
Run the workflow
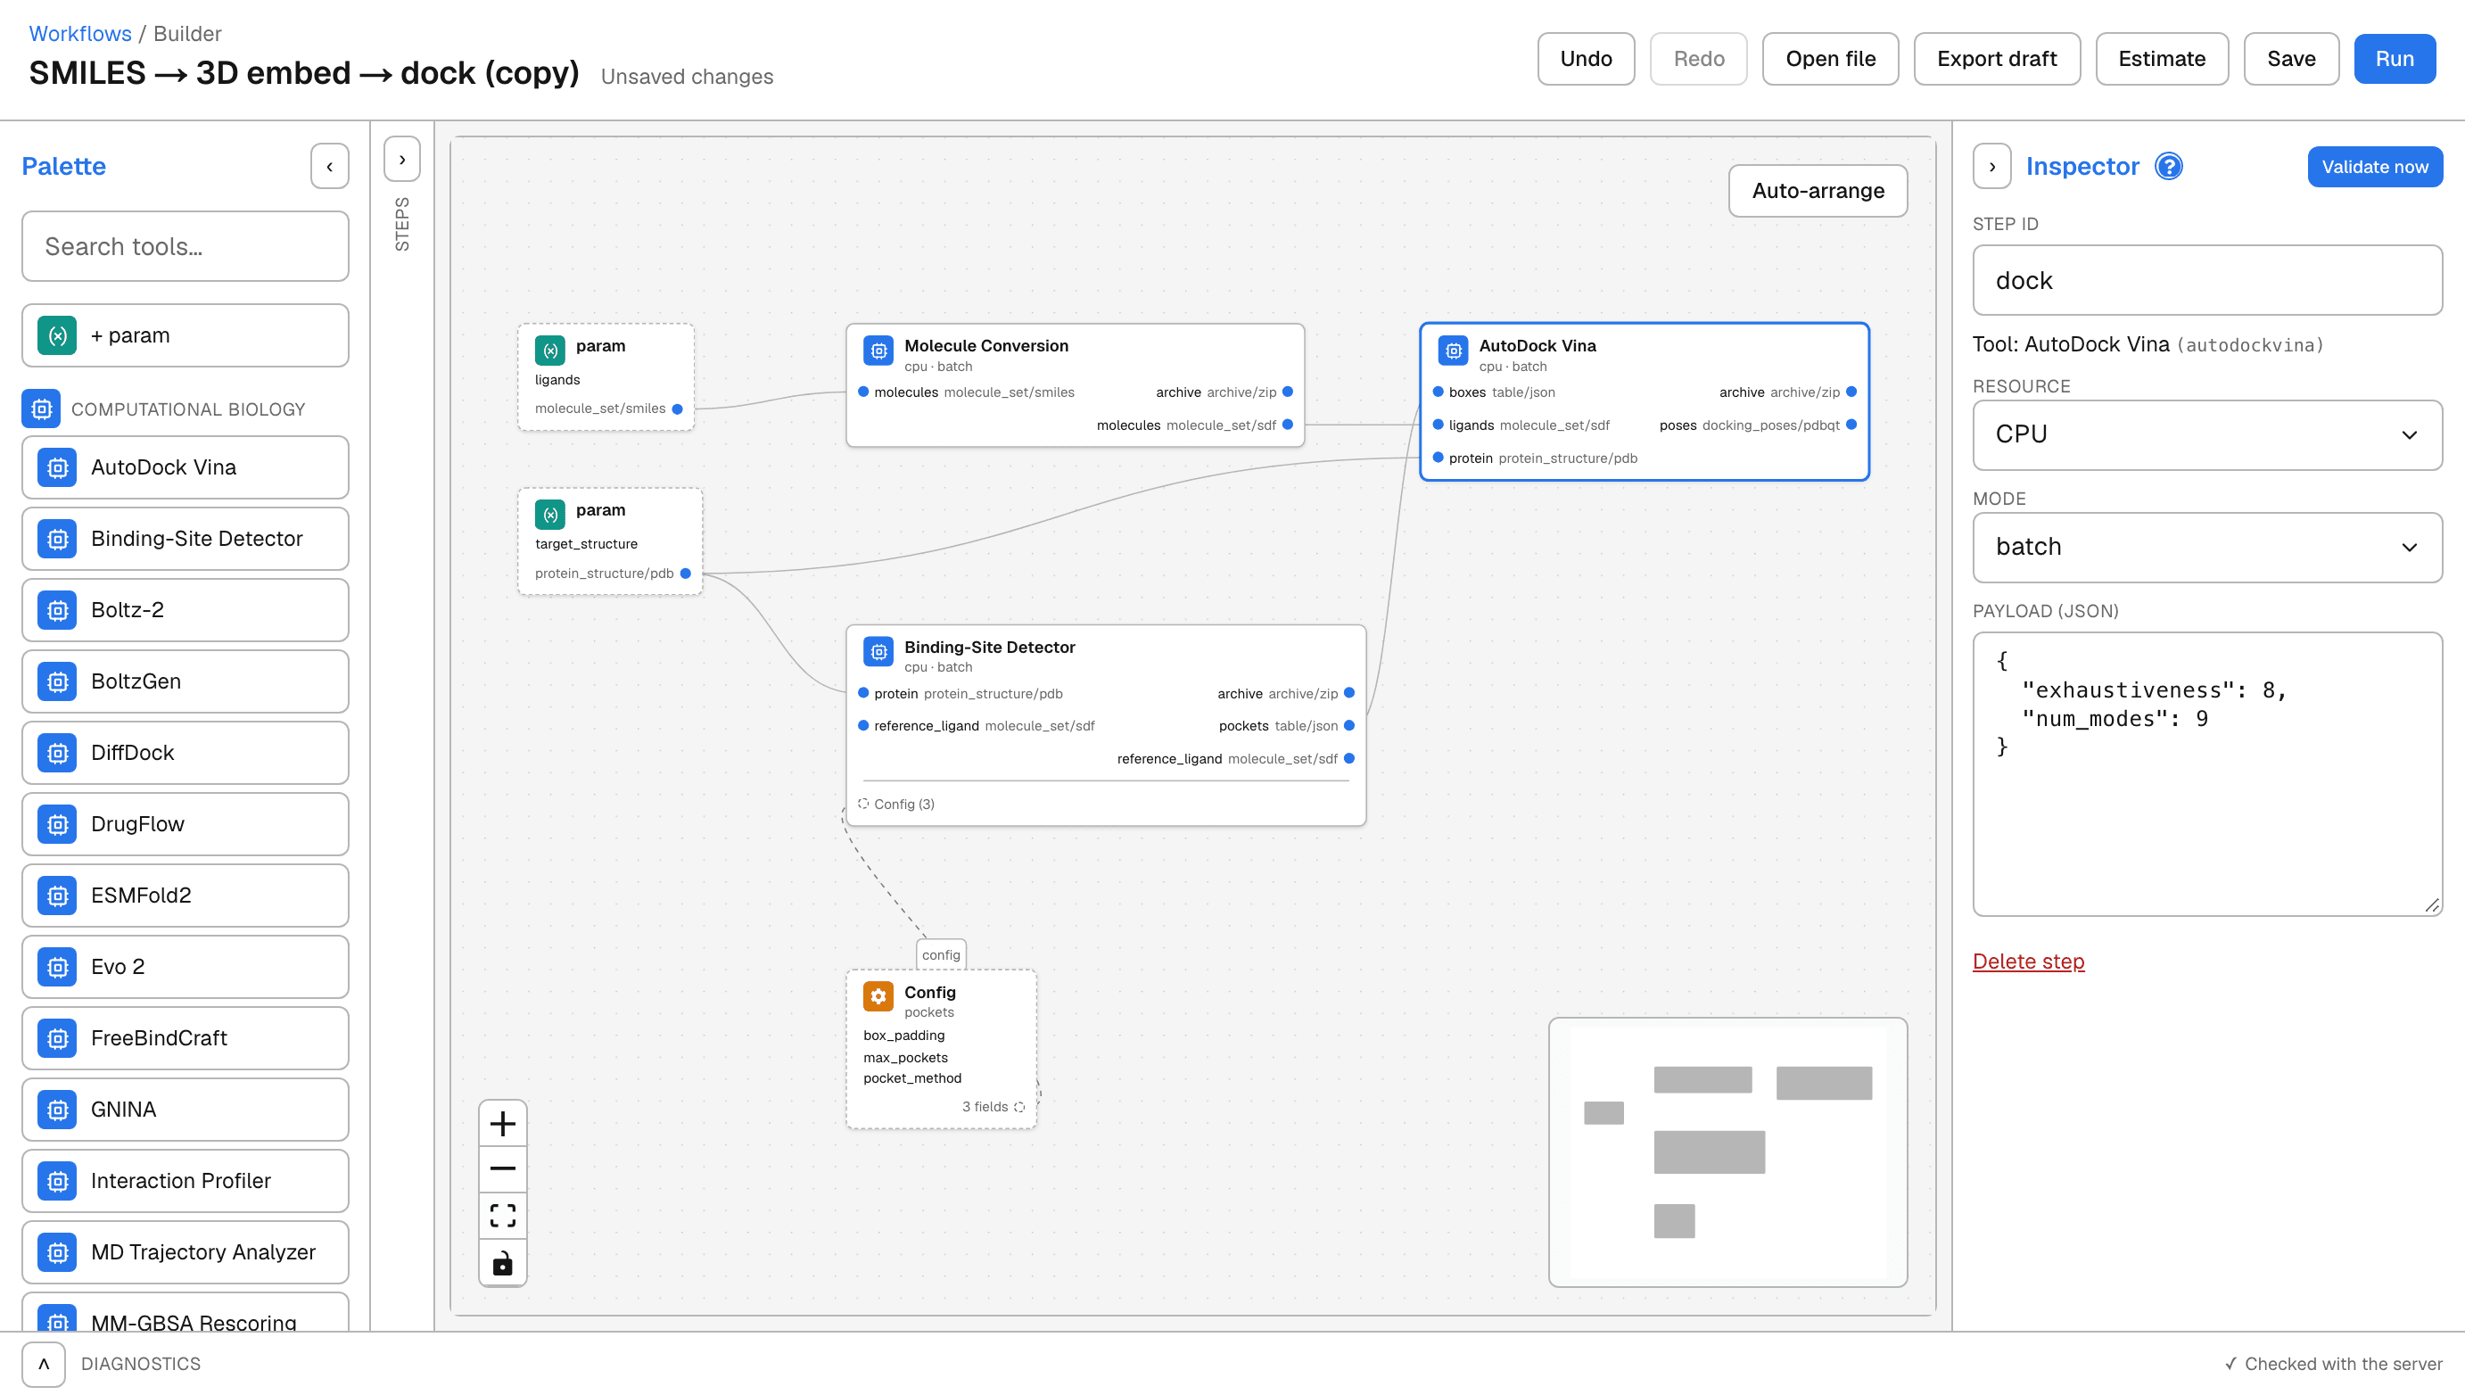[2395, 59]
